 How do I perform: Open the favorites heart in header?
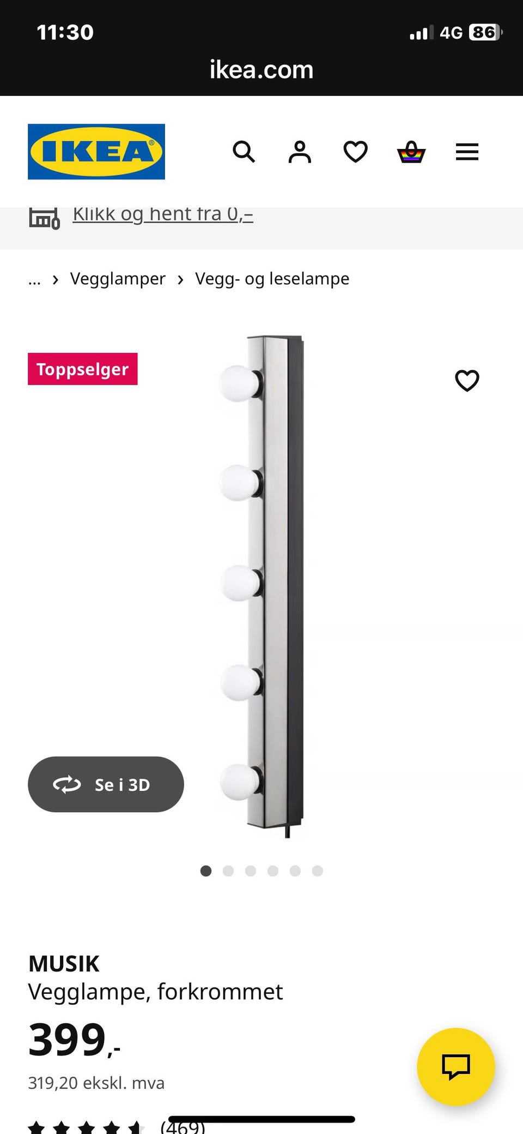[356, 152]
